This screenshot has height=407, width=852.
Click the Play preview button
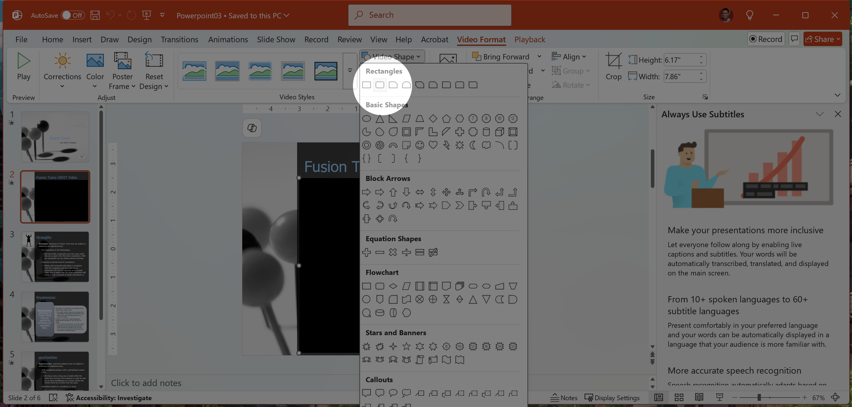click(23, 67)
